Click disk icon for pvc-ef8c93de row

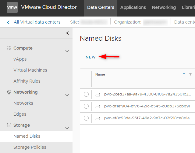[x=98, y=118]
